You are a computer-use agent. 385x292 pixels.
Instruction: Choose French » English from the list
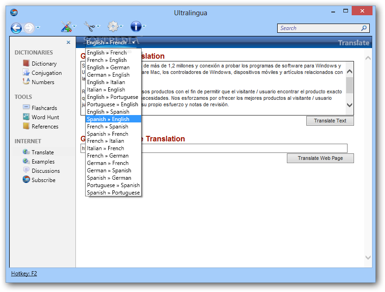[113, 60]
